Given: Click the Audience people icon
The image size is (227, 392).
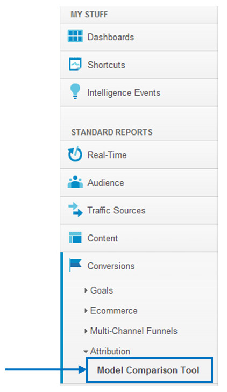Looking at the screenshot, I should [75, 182].
